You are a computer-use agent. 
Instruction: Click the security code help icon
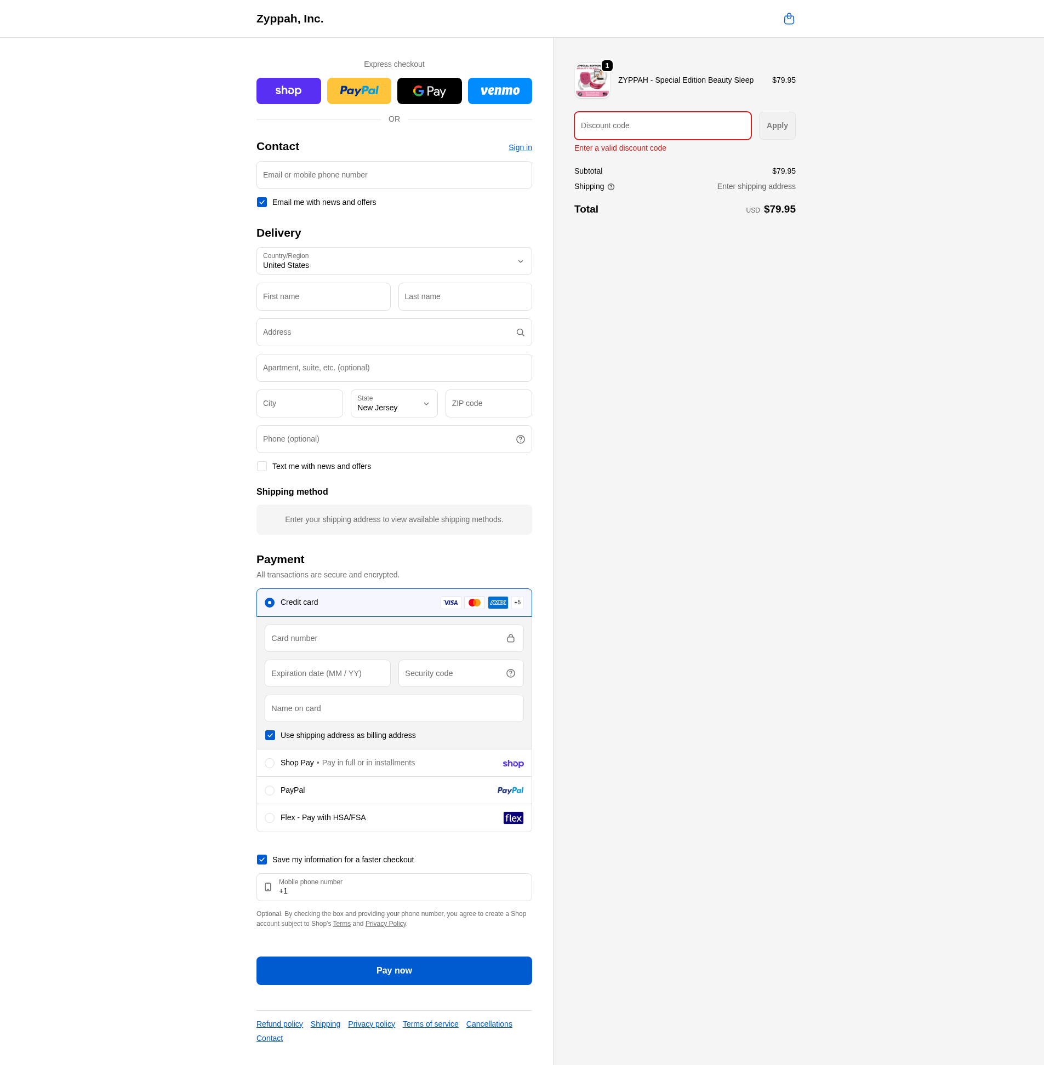click(510, 673)
